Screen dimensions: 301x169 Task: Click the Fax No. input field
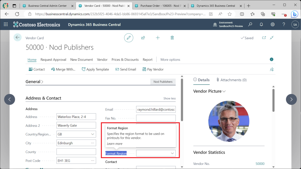(156, 118)
